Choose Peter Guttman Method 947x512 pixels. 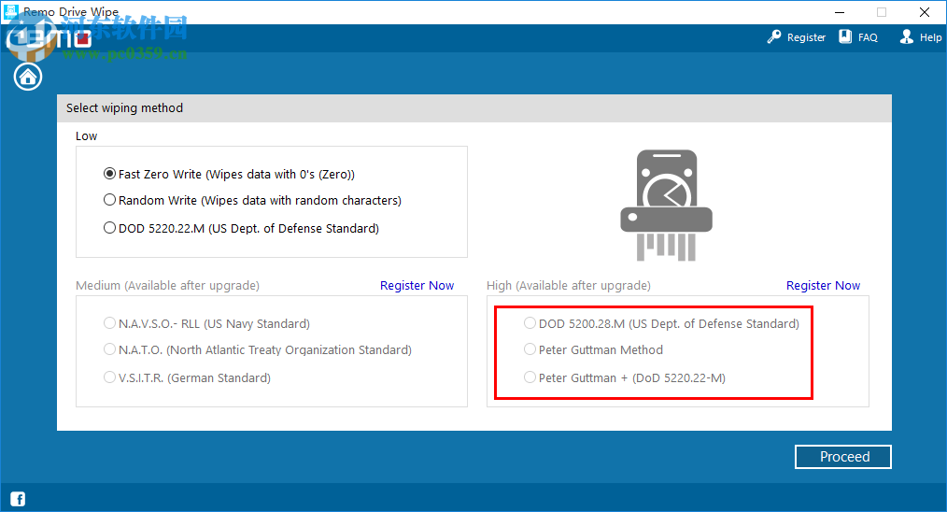593,349
